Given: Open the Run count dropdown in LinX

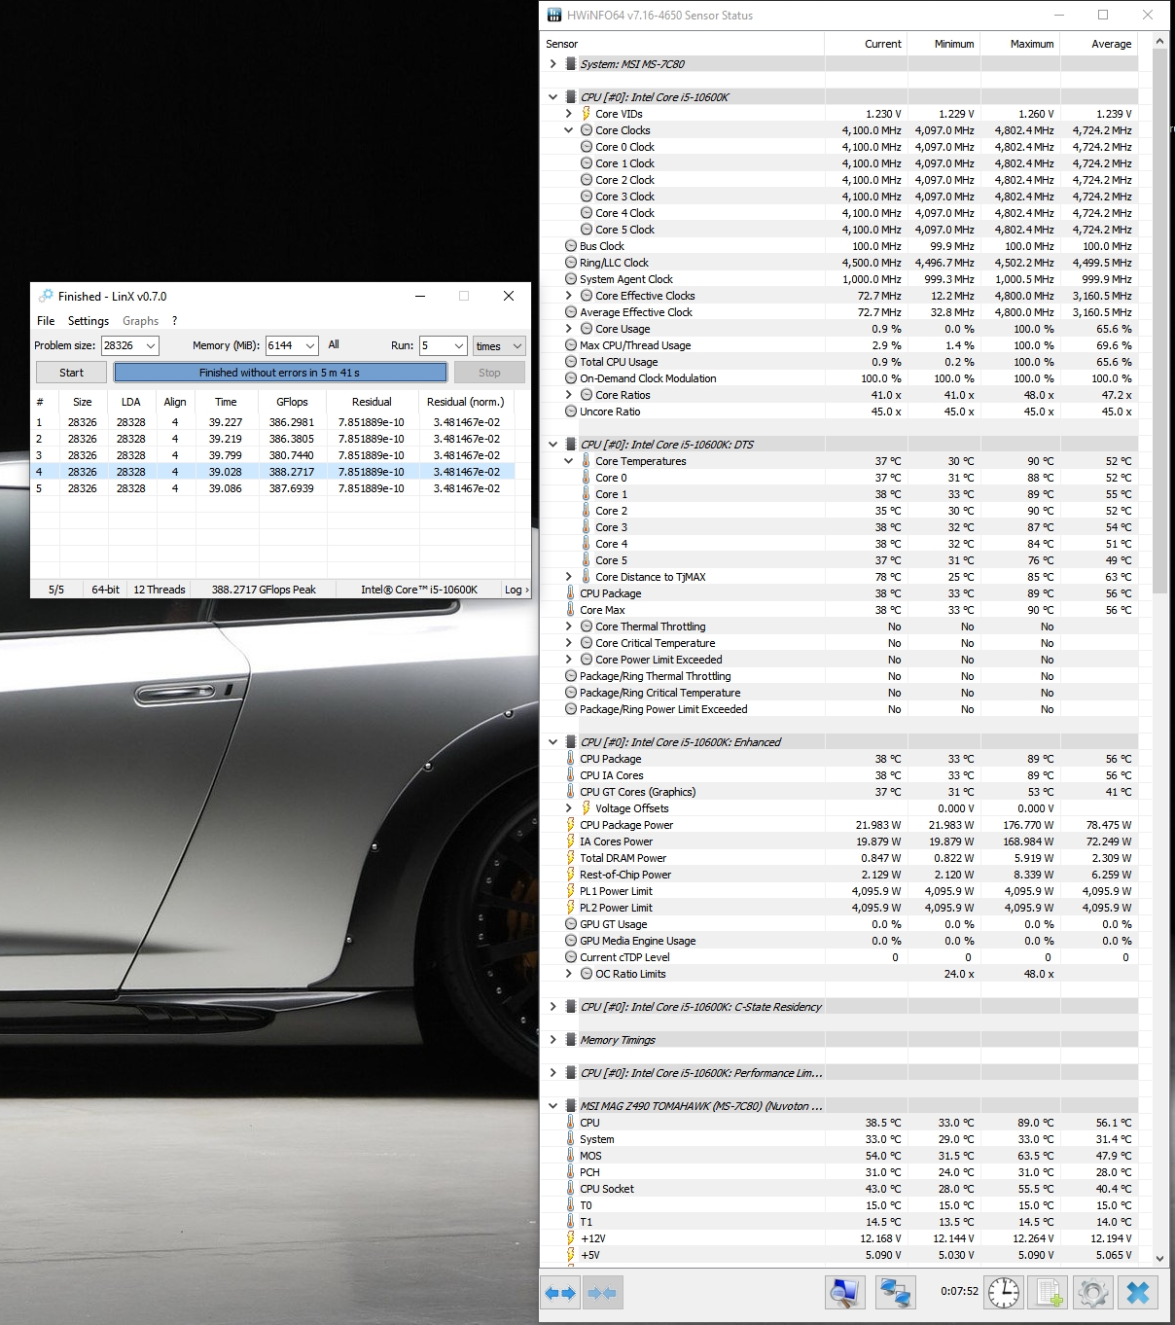Looking at the screenshot, I should [458, 345].
